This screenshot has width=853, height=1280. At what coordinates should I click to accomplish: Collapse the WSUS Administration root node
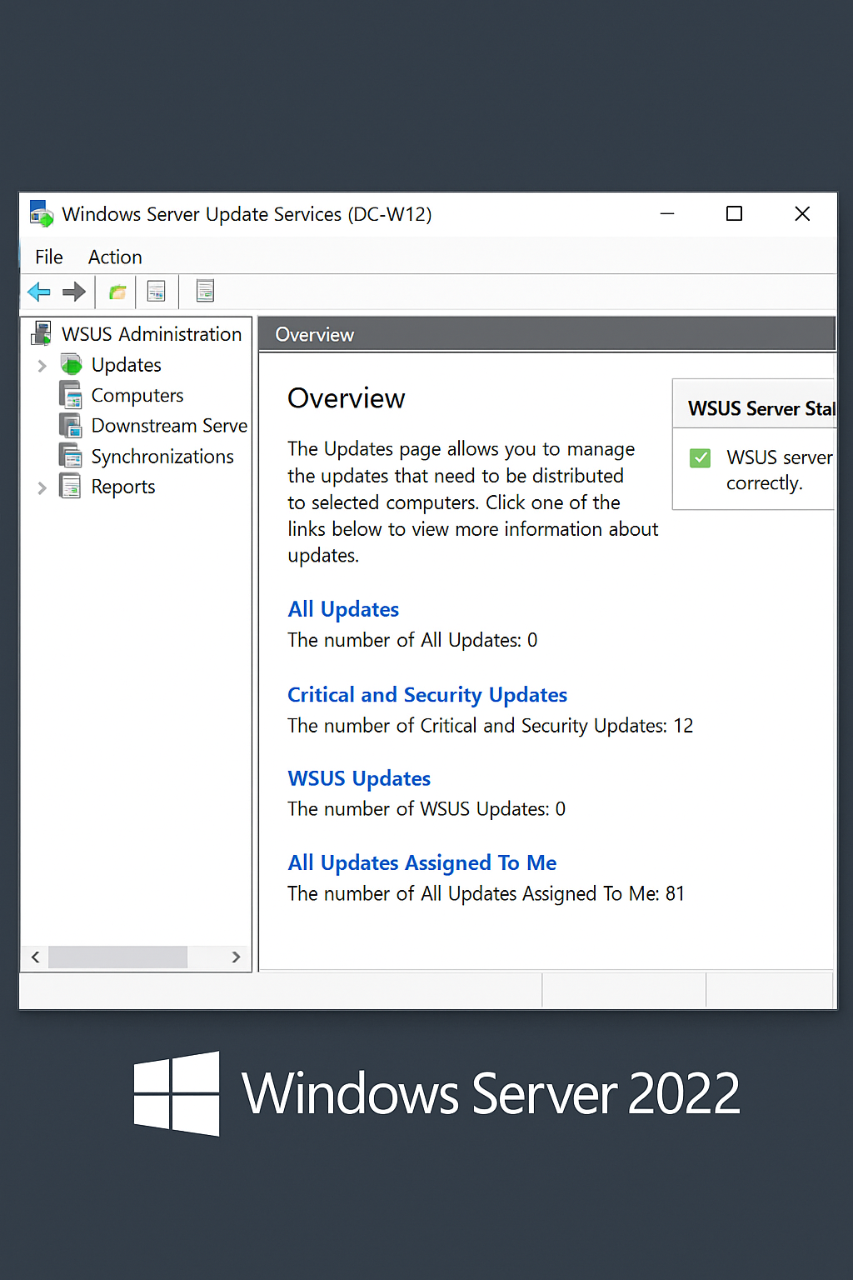(x=151, y=333)
